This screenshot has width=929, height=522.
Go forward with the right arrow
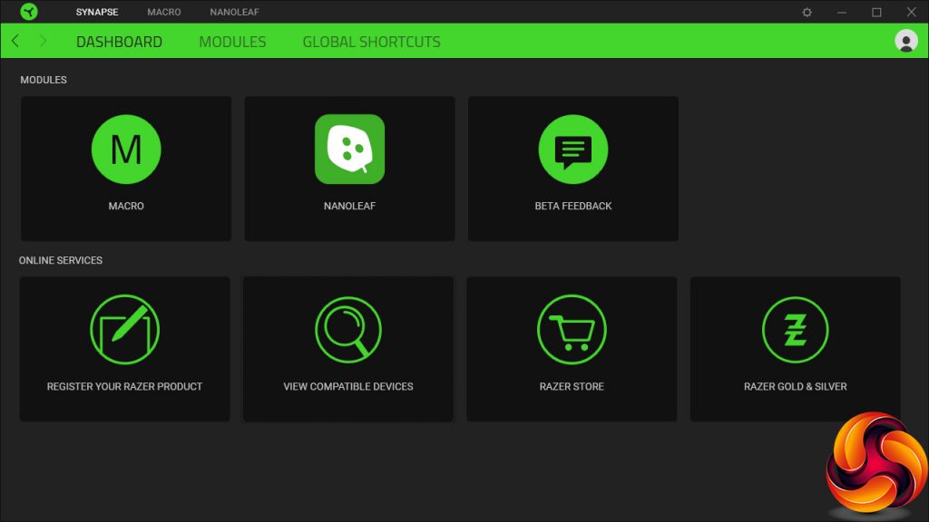click(43, 41)
